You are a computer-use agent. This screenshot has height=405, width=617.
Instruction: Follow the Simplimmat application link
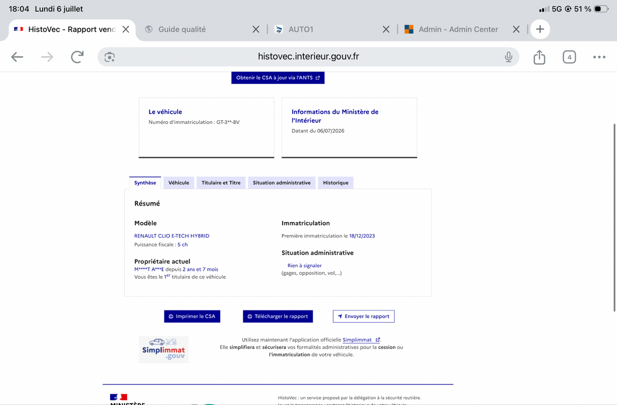(361, 340)
